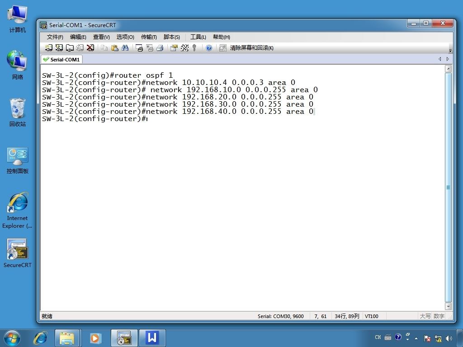This screenshot has height=347, width=463.
Task: Open the 回收站 recycle bin icon
Action: pyautogui.click(x=18, y=113)
